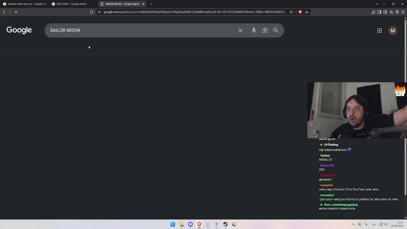
Task: Bookmark this page in the toolbar
Action: coord(92,12)
